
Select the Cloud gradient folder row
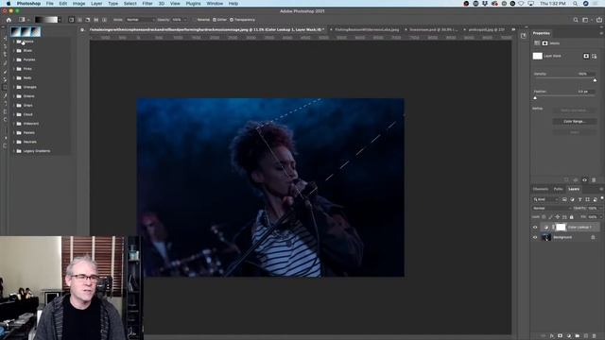[41, 114]
